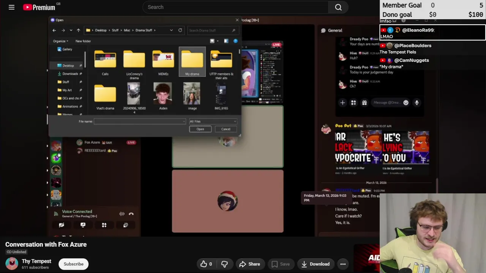Open the Organize menu
This screenshot has width=486, height=273.
pos(61,41)
